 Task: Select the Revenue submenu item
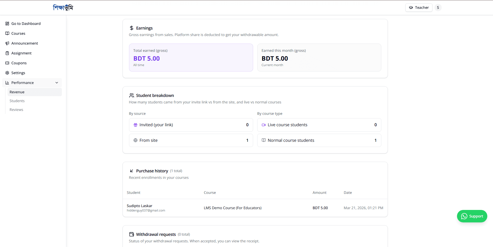coord(34,92)
